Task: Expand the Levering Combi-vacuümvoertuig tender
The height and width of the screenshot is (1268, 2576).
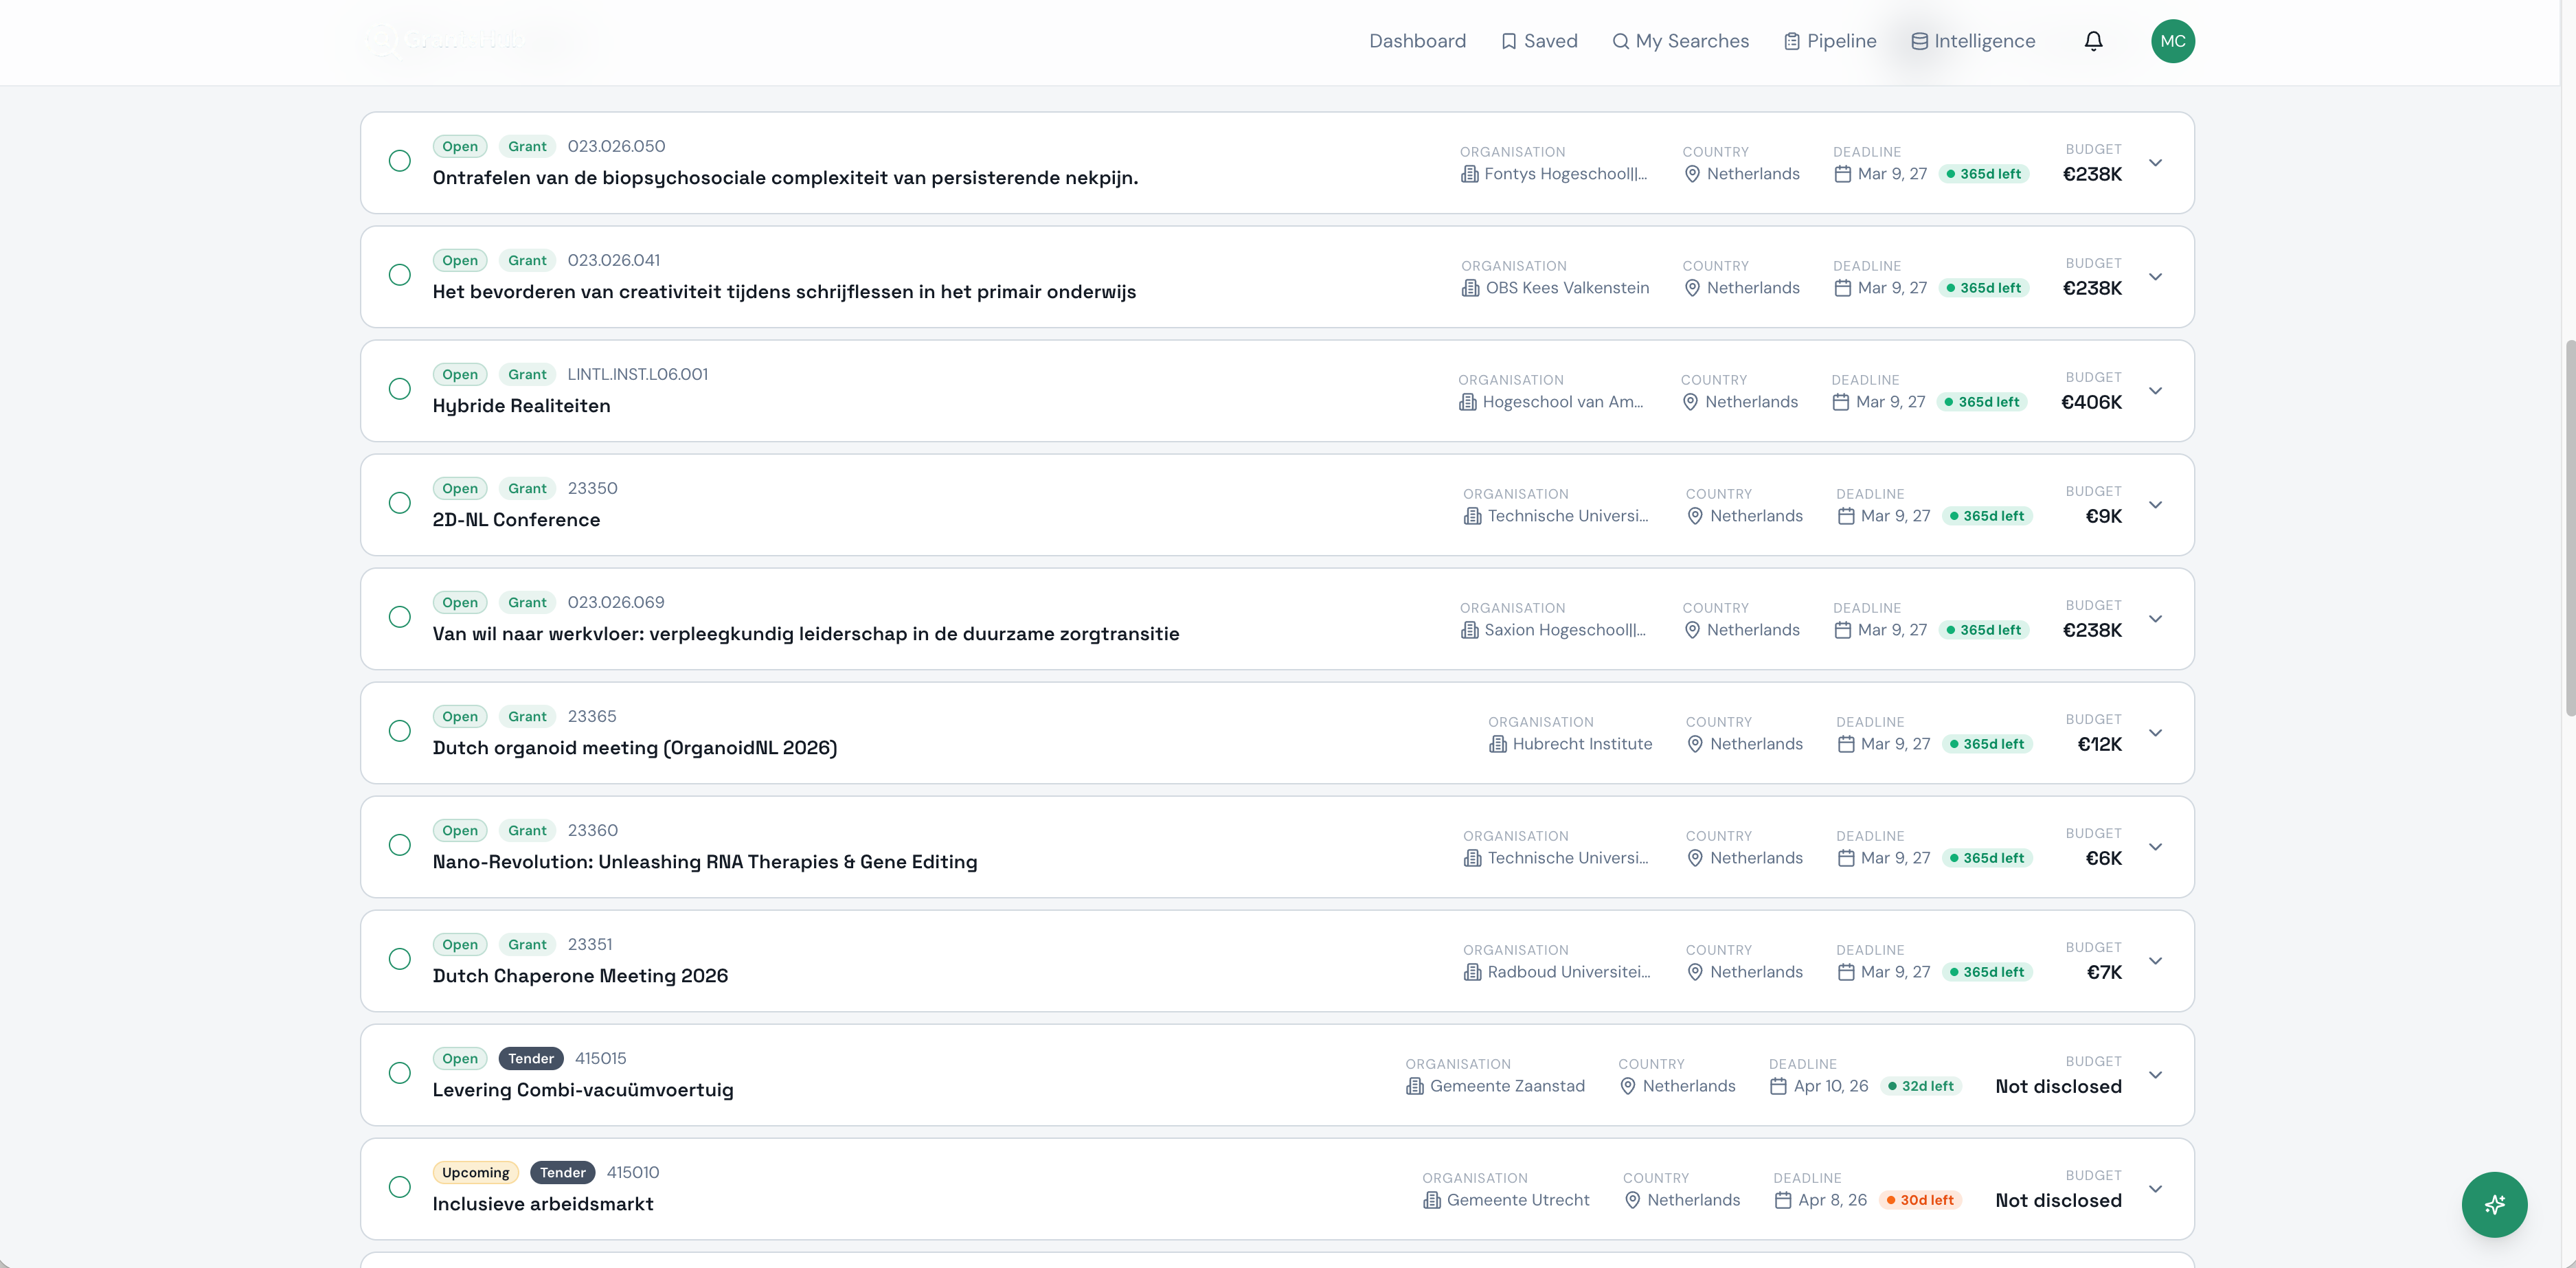Action: [2156, 1075]
